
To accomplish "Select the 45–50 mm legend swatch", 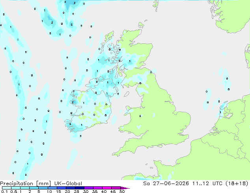I will (x=116, y=188).
